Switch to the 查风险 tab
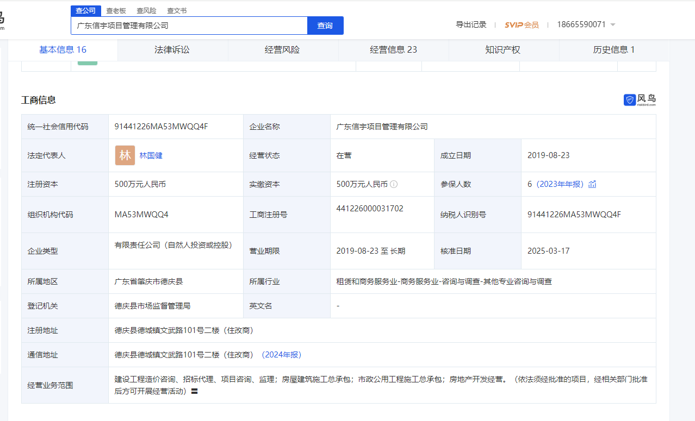The height and width of the screenshot is (421, 695). point(146,10)
